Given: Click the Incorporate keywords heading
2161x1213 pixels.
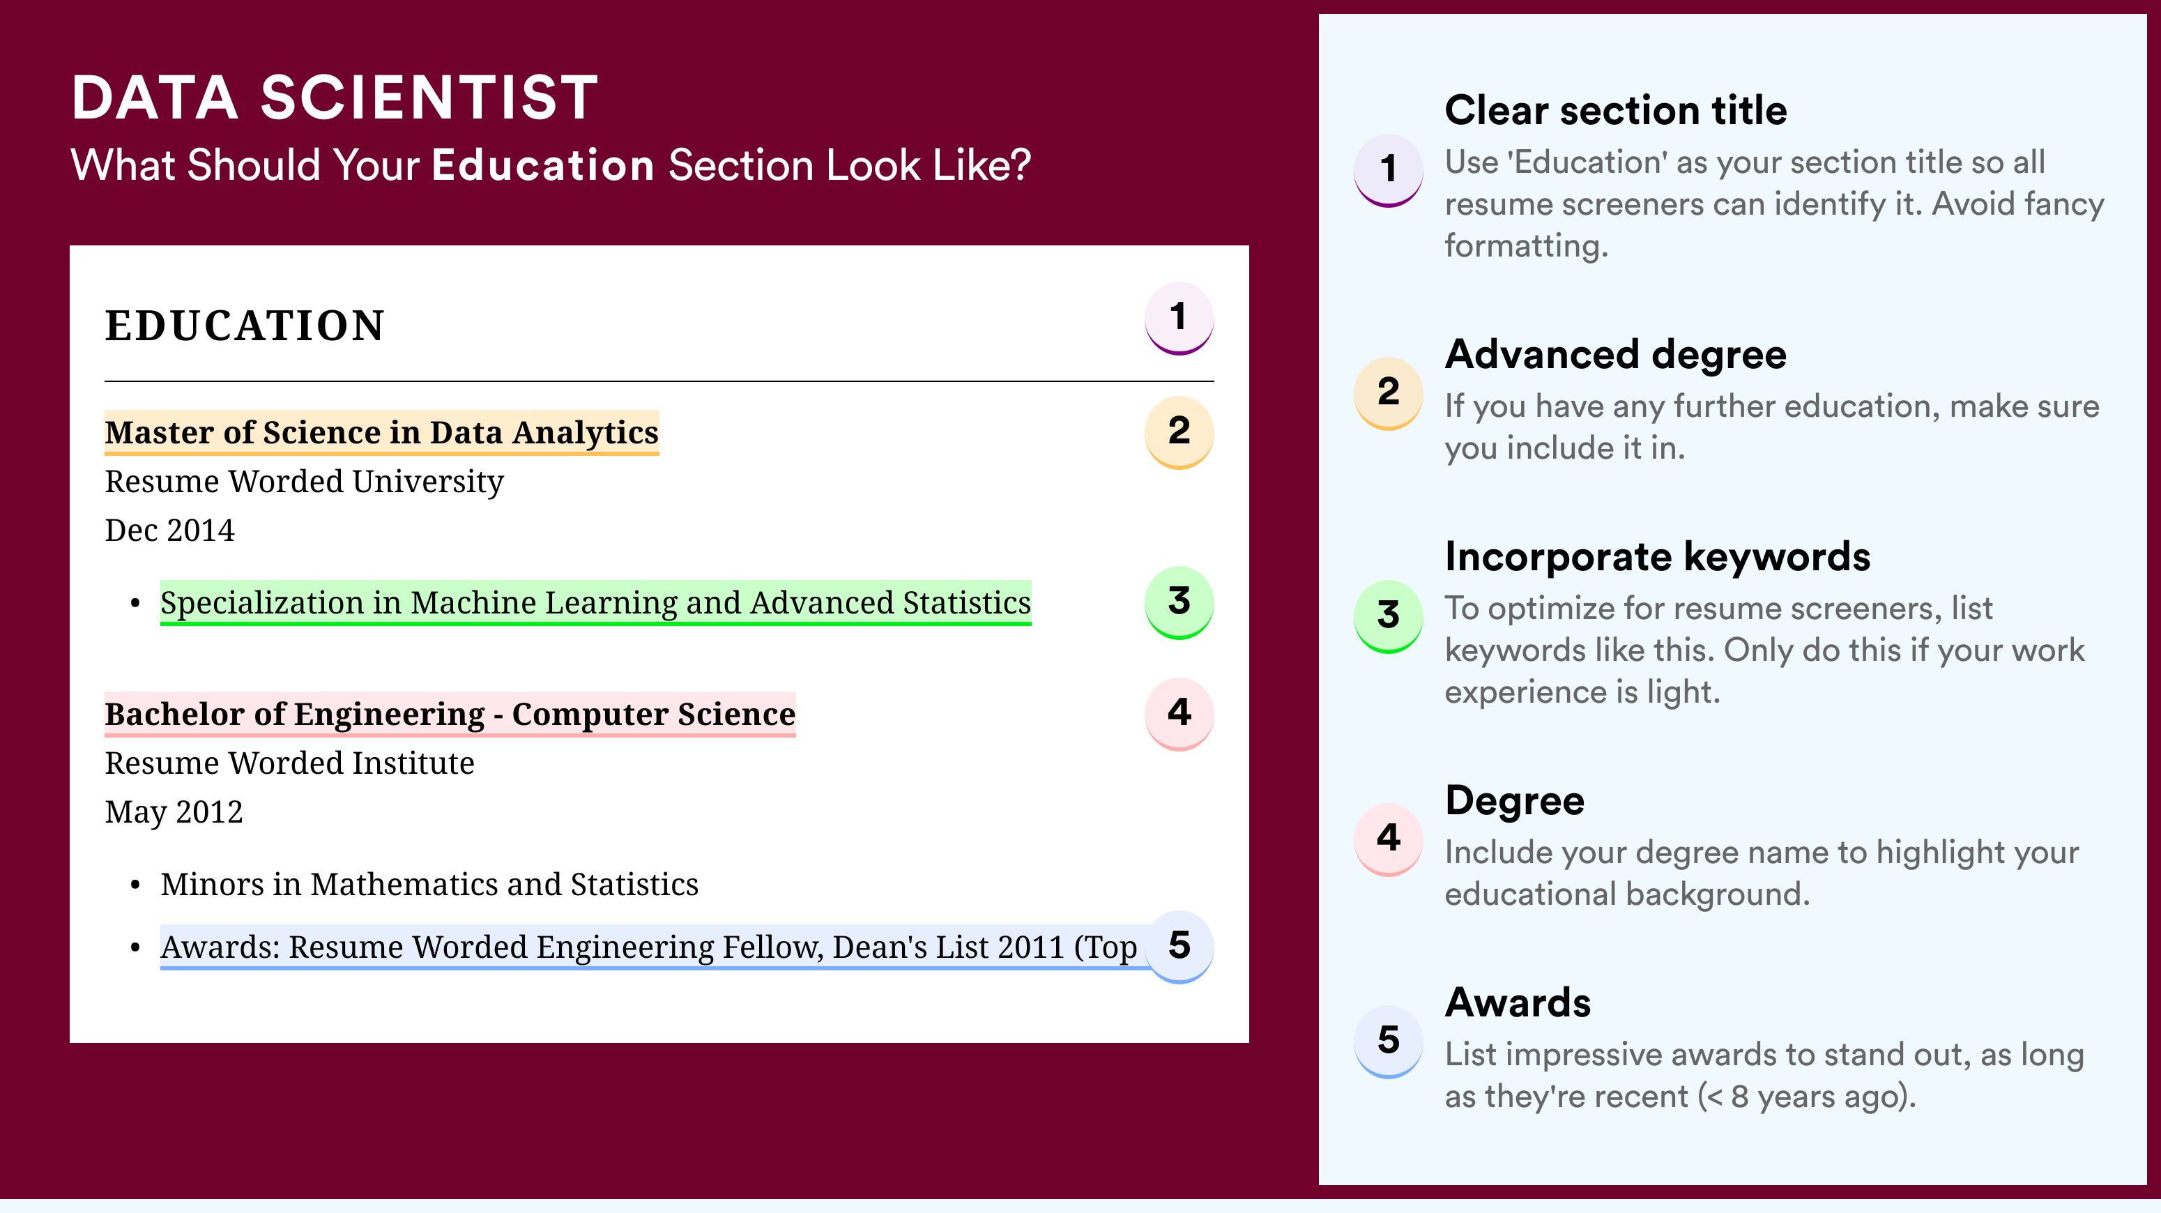Looking at the screenshot, I should [x=1658, y=557].
